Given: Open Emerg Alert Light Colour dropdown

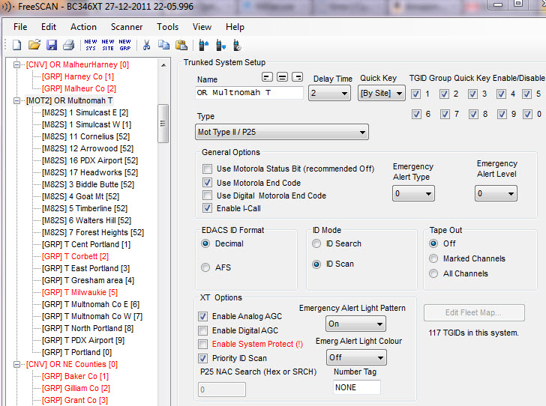Looking at the screenshot, I should click(356, 357).
